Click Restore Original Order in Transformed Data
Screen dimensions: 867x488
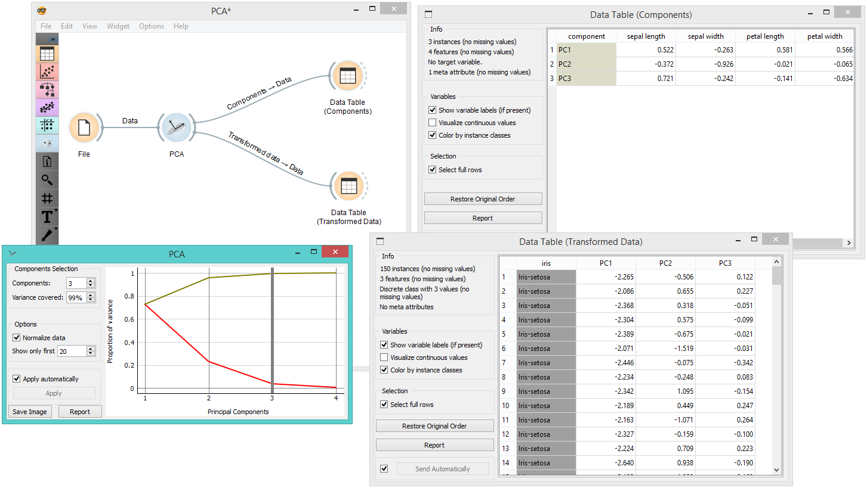[x=434, y=426]
